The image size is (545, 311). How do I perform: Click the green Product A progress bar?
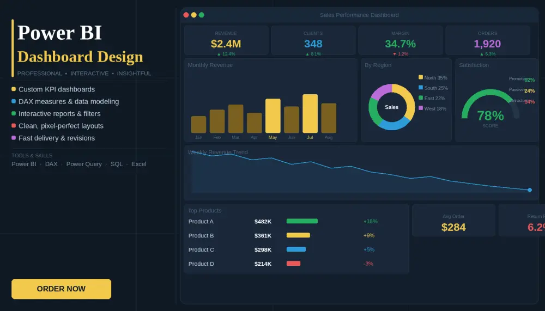302,221
